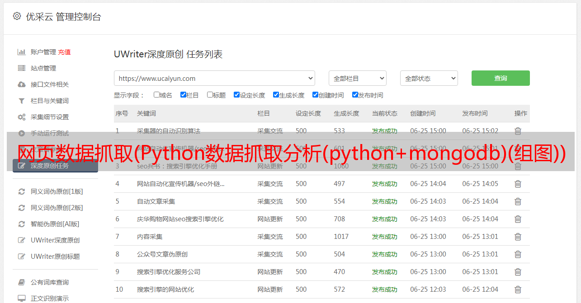The width and height of the screenshot is (581, 303).
Task: Delete row 5 自动文章采集 via trash icon
Action: (518, 201)
